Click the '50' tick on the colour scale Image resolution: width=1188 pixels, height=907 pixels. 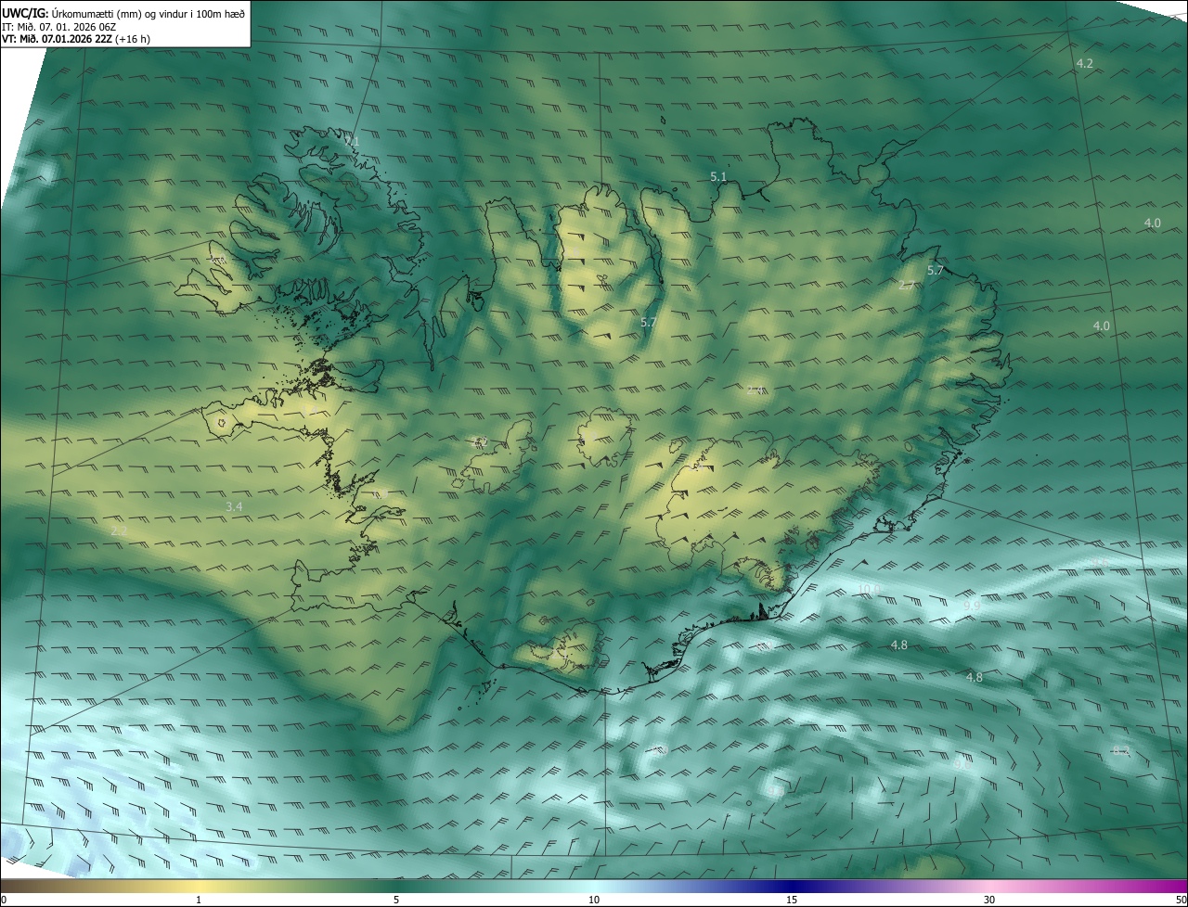[x=1181, y=900]
